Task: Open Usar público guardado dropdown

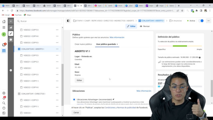Action: tap(107, 44)
